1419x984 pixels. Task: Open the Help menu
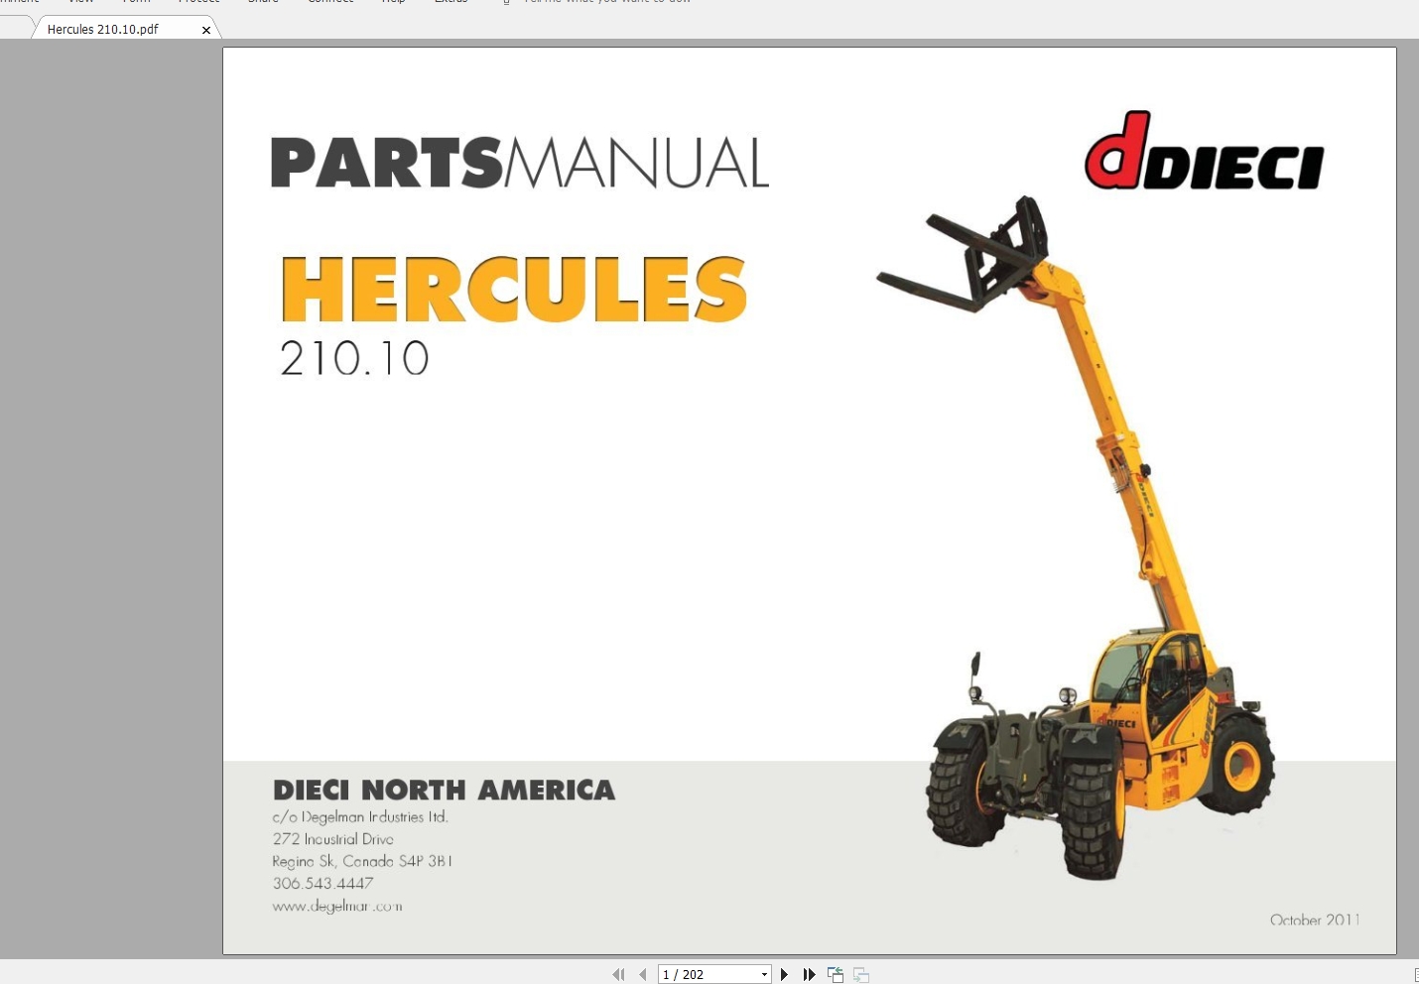[393, 2]
